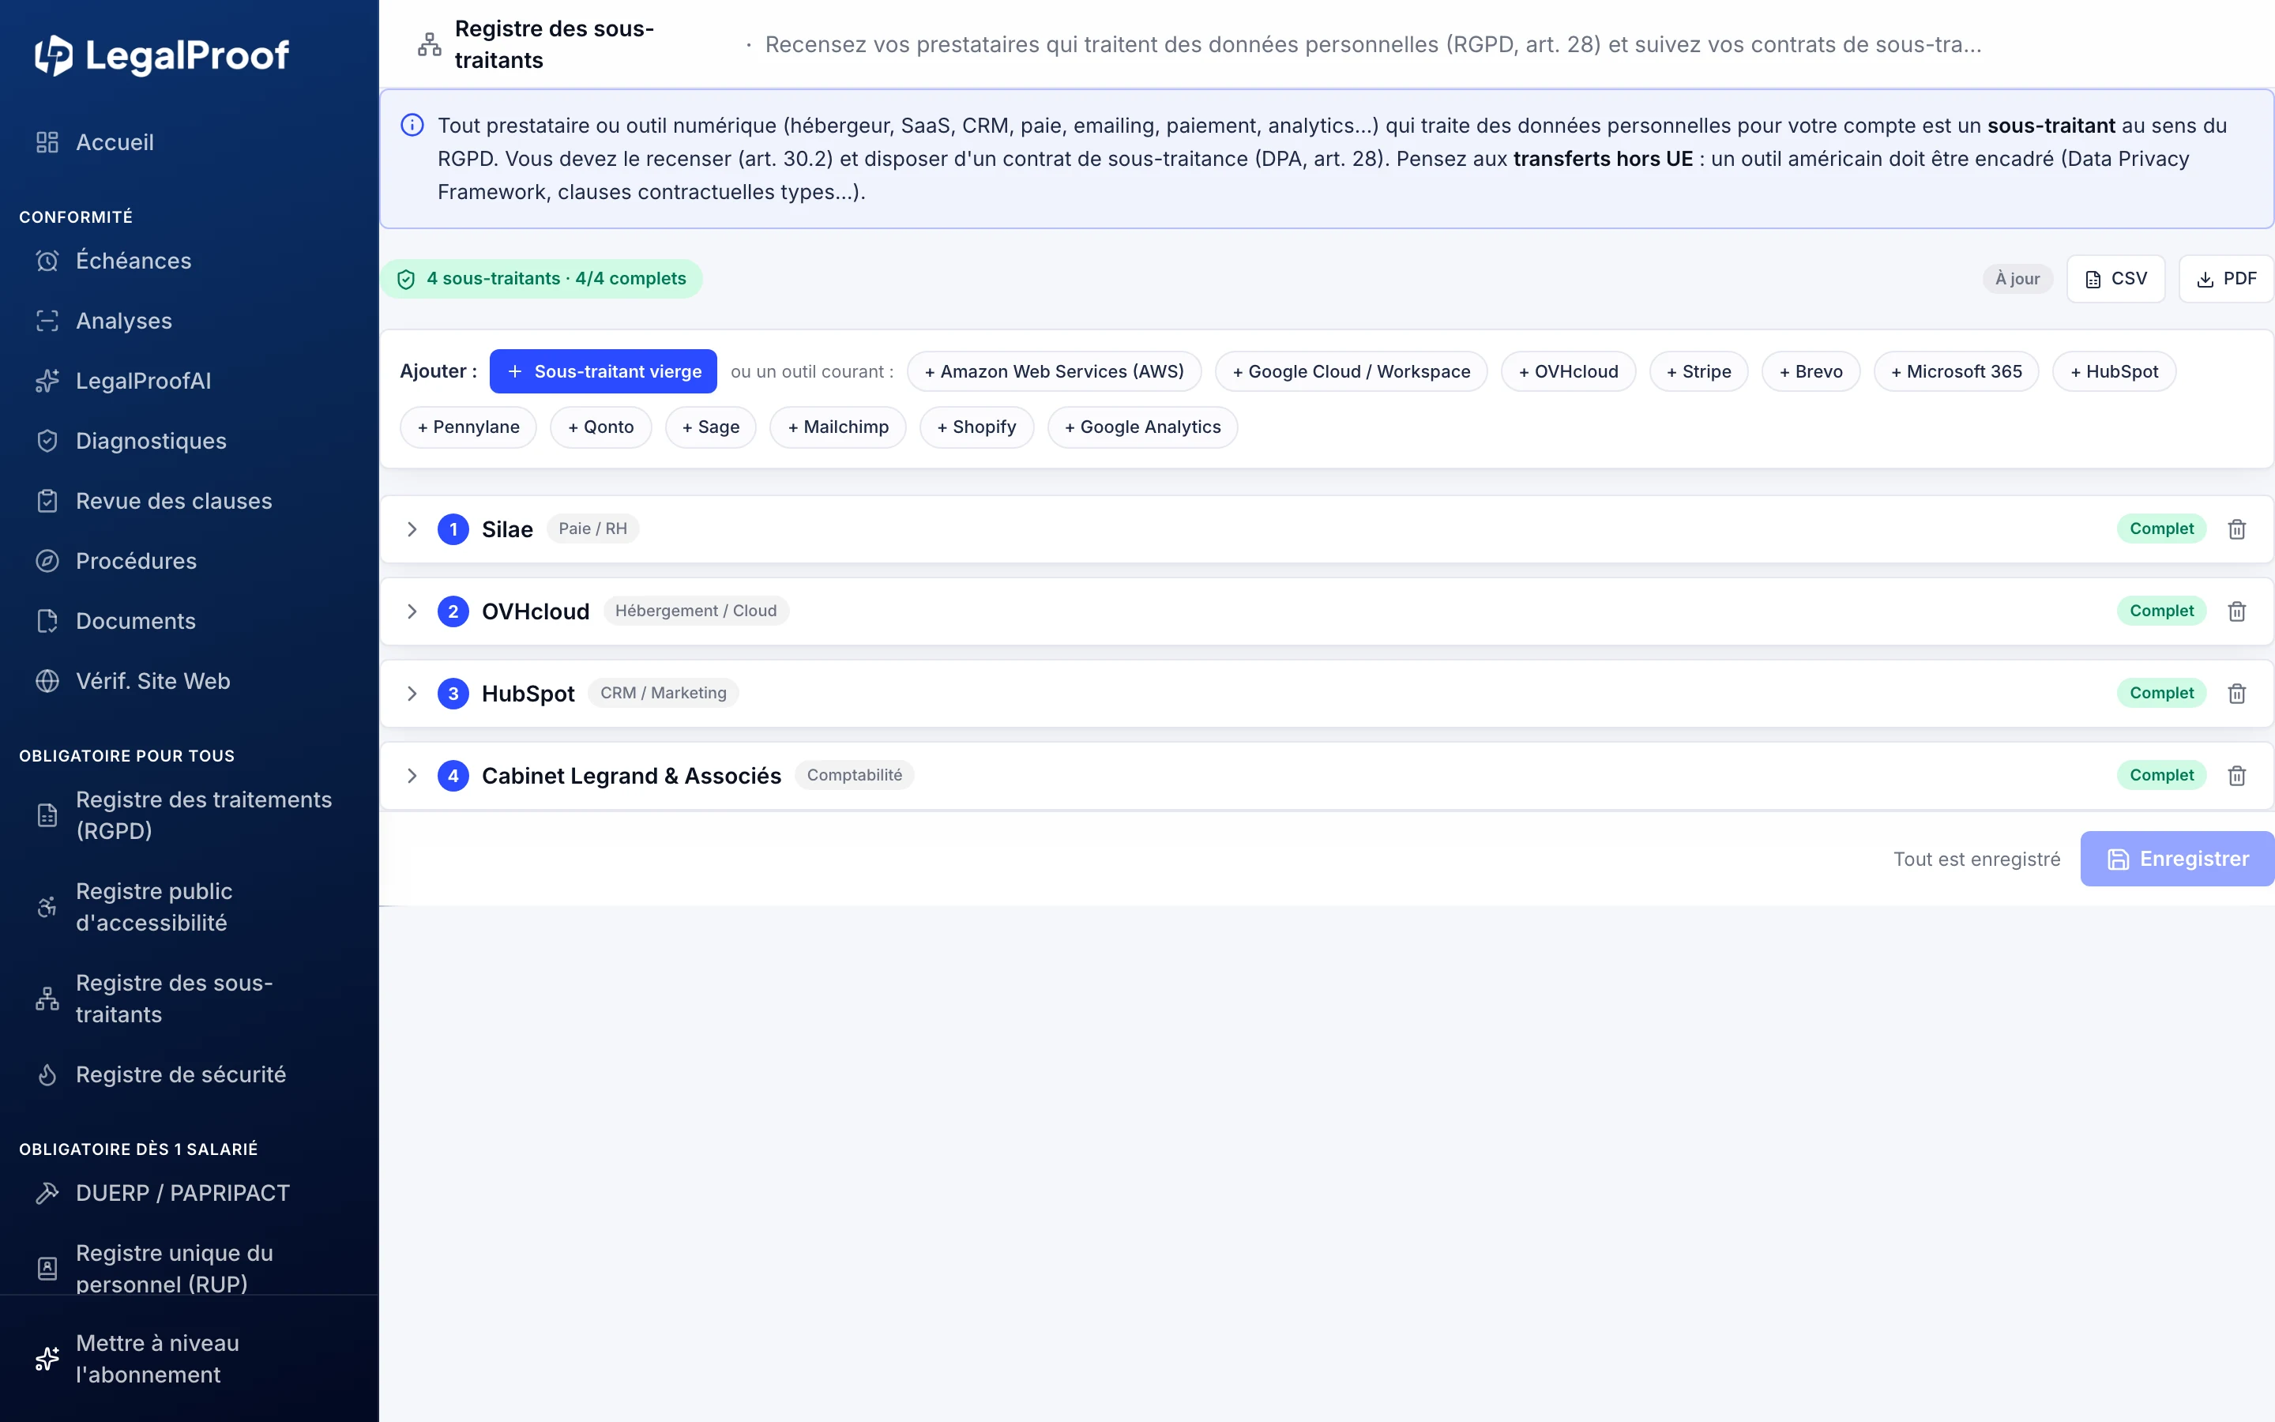Click the sidebar sous-traitants network icon

tap(47, 999)
